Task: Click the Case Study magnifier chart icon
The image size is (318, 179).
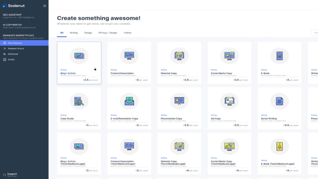Action: (x=79, y=101)
